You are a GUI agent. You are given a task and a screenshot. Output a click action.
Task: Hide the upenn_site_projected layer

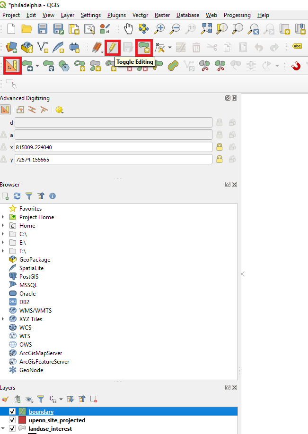[13, 420]
